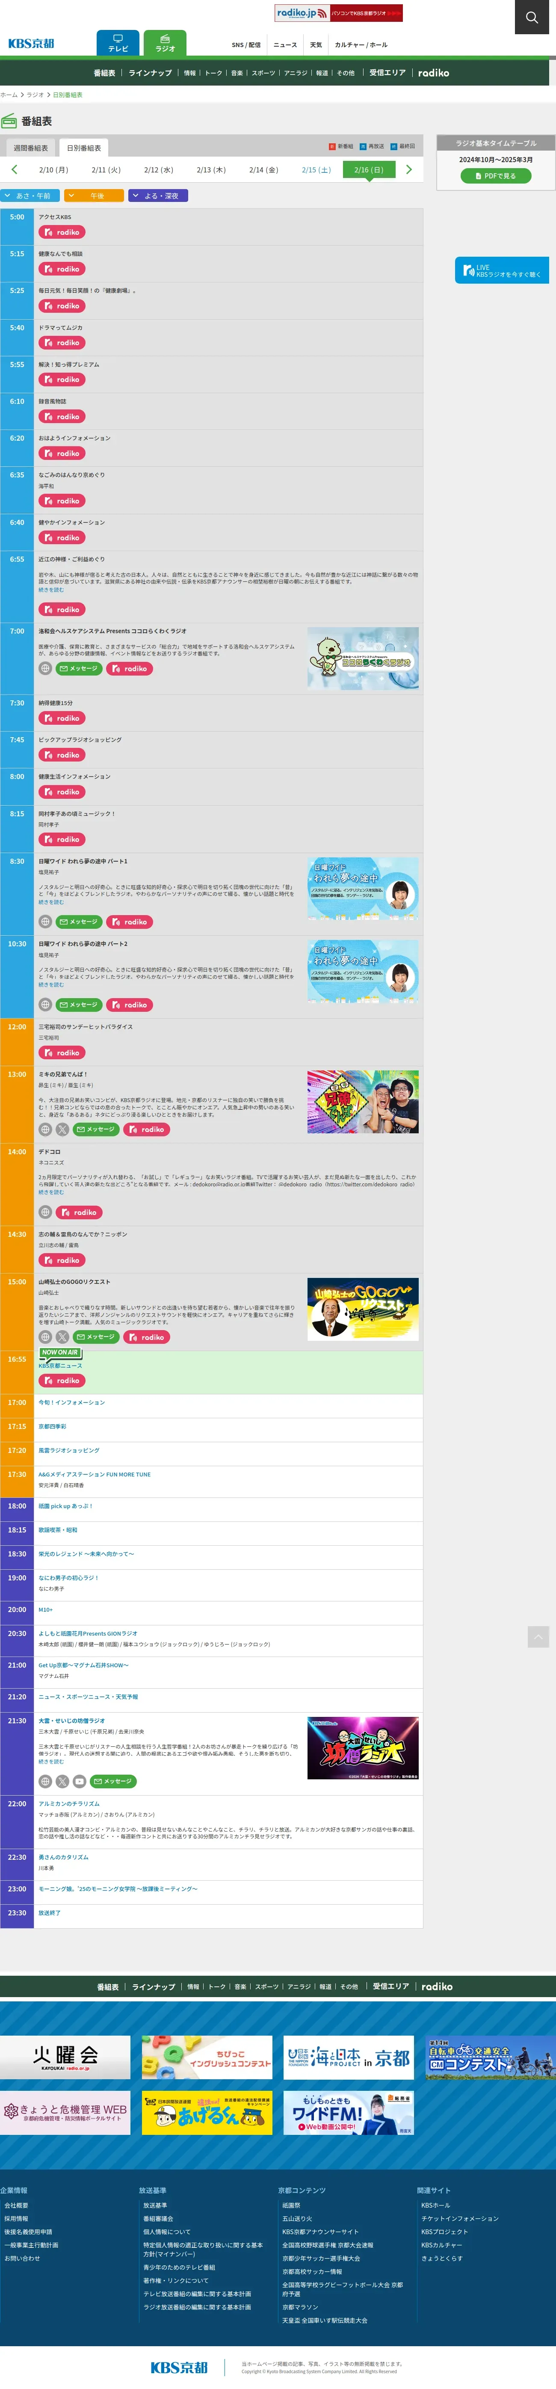Screen dimensions: 556x2389
Task: Click radiko.jp banner at page top
Action: pyautogui.click(x=338, y=13)
